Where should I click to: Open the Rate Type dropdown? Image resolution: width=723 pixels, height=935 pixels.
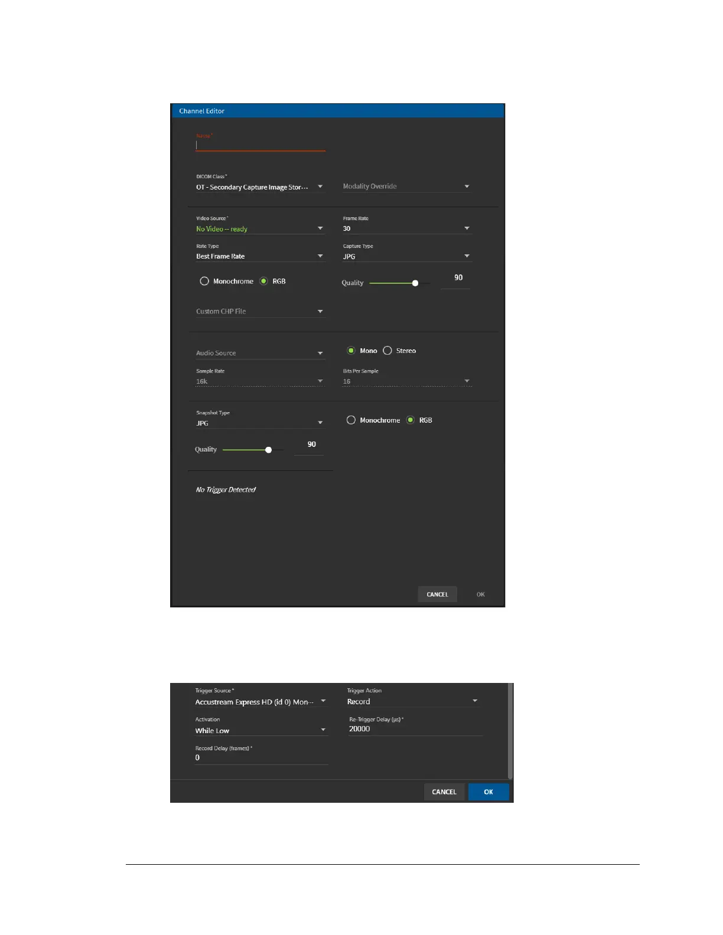[260, 256]
